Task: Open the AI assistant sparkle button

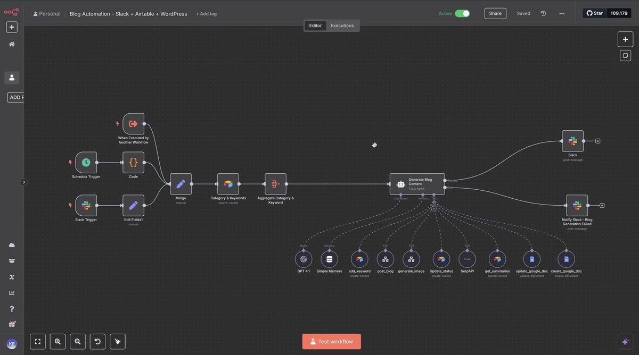Action: point(625,342)
